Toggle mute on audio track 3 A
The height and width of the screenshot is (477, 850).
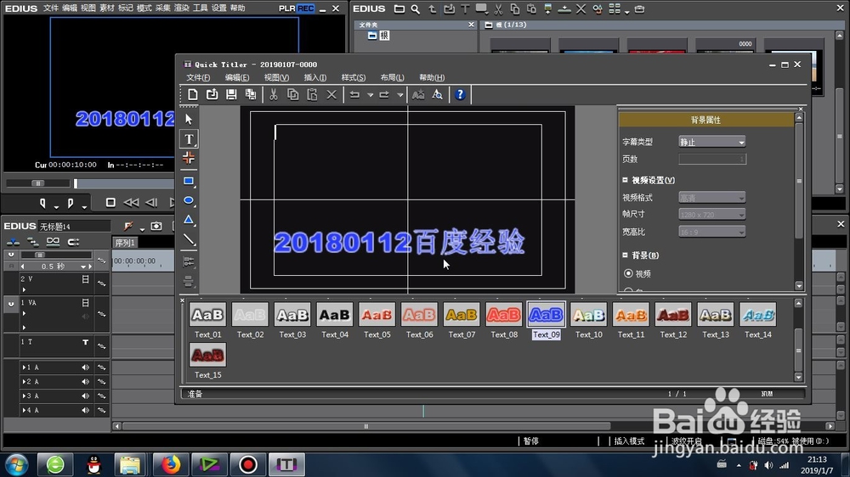[x=85, y=396]
